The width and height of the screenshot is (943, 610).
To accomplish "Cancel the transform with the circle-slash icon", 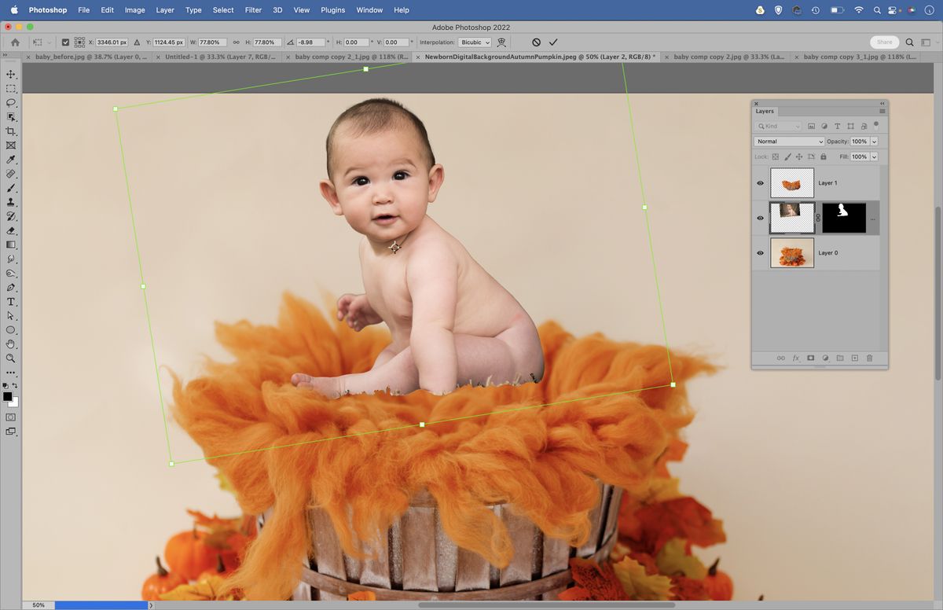I will 536,42.
